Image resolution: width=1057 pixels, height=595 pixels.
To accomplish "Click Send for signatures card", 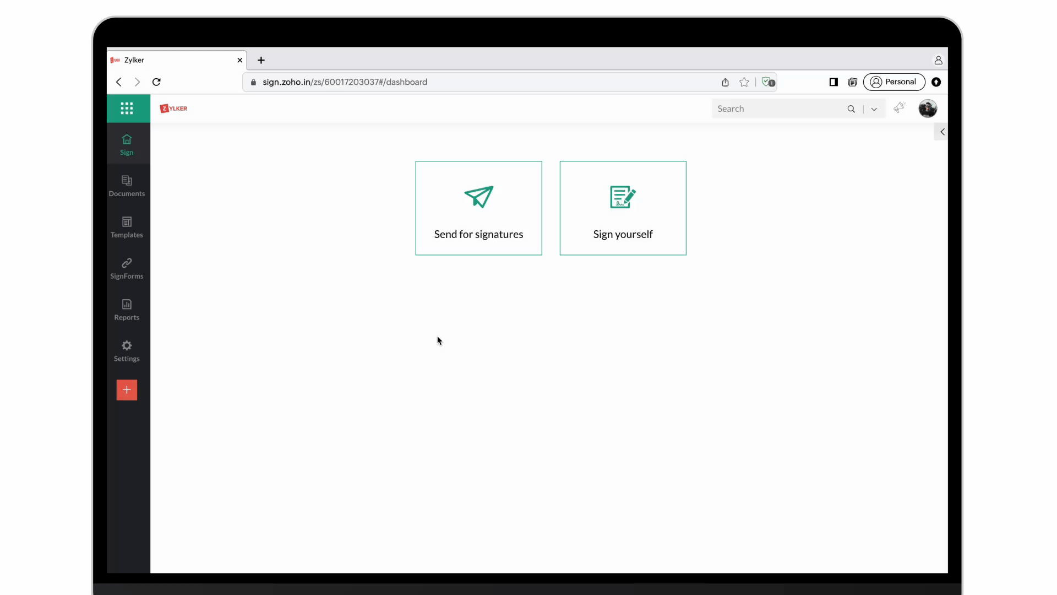I will pyautogui.click(x=478, y=208).
